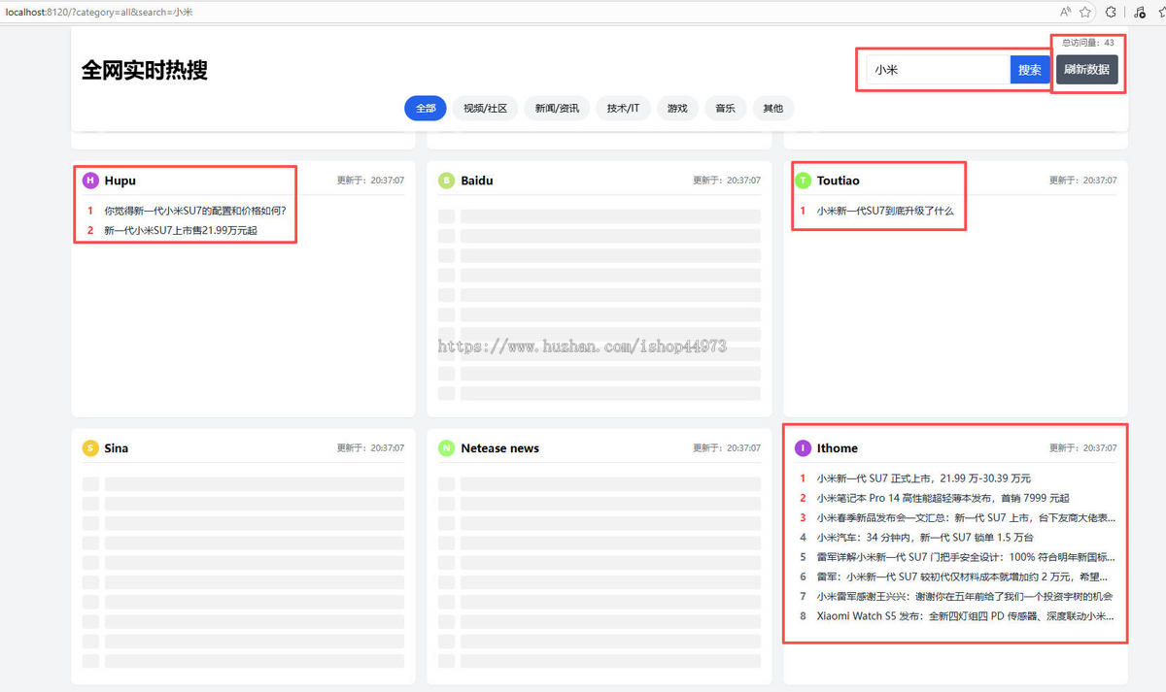
Task: Switch to the 视频/社区 category
Action: pos(486,109)
